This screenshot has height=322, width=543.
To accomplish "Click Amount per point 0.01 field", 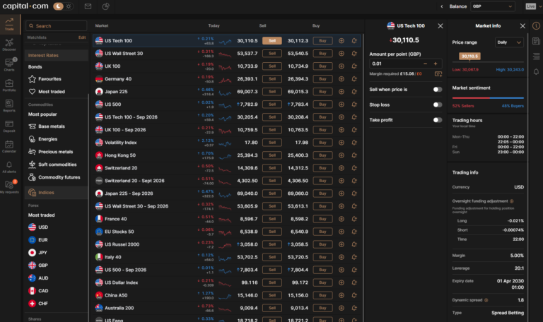I will pyautogui.click(x=395, y=64).
